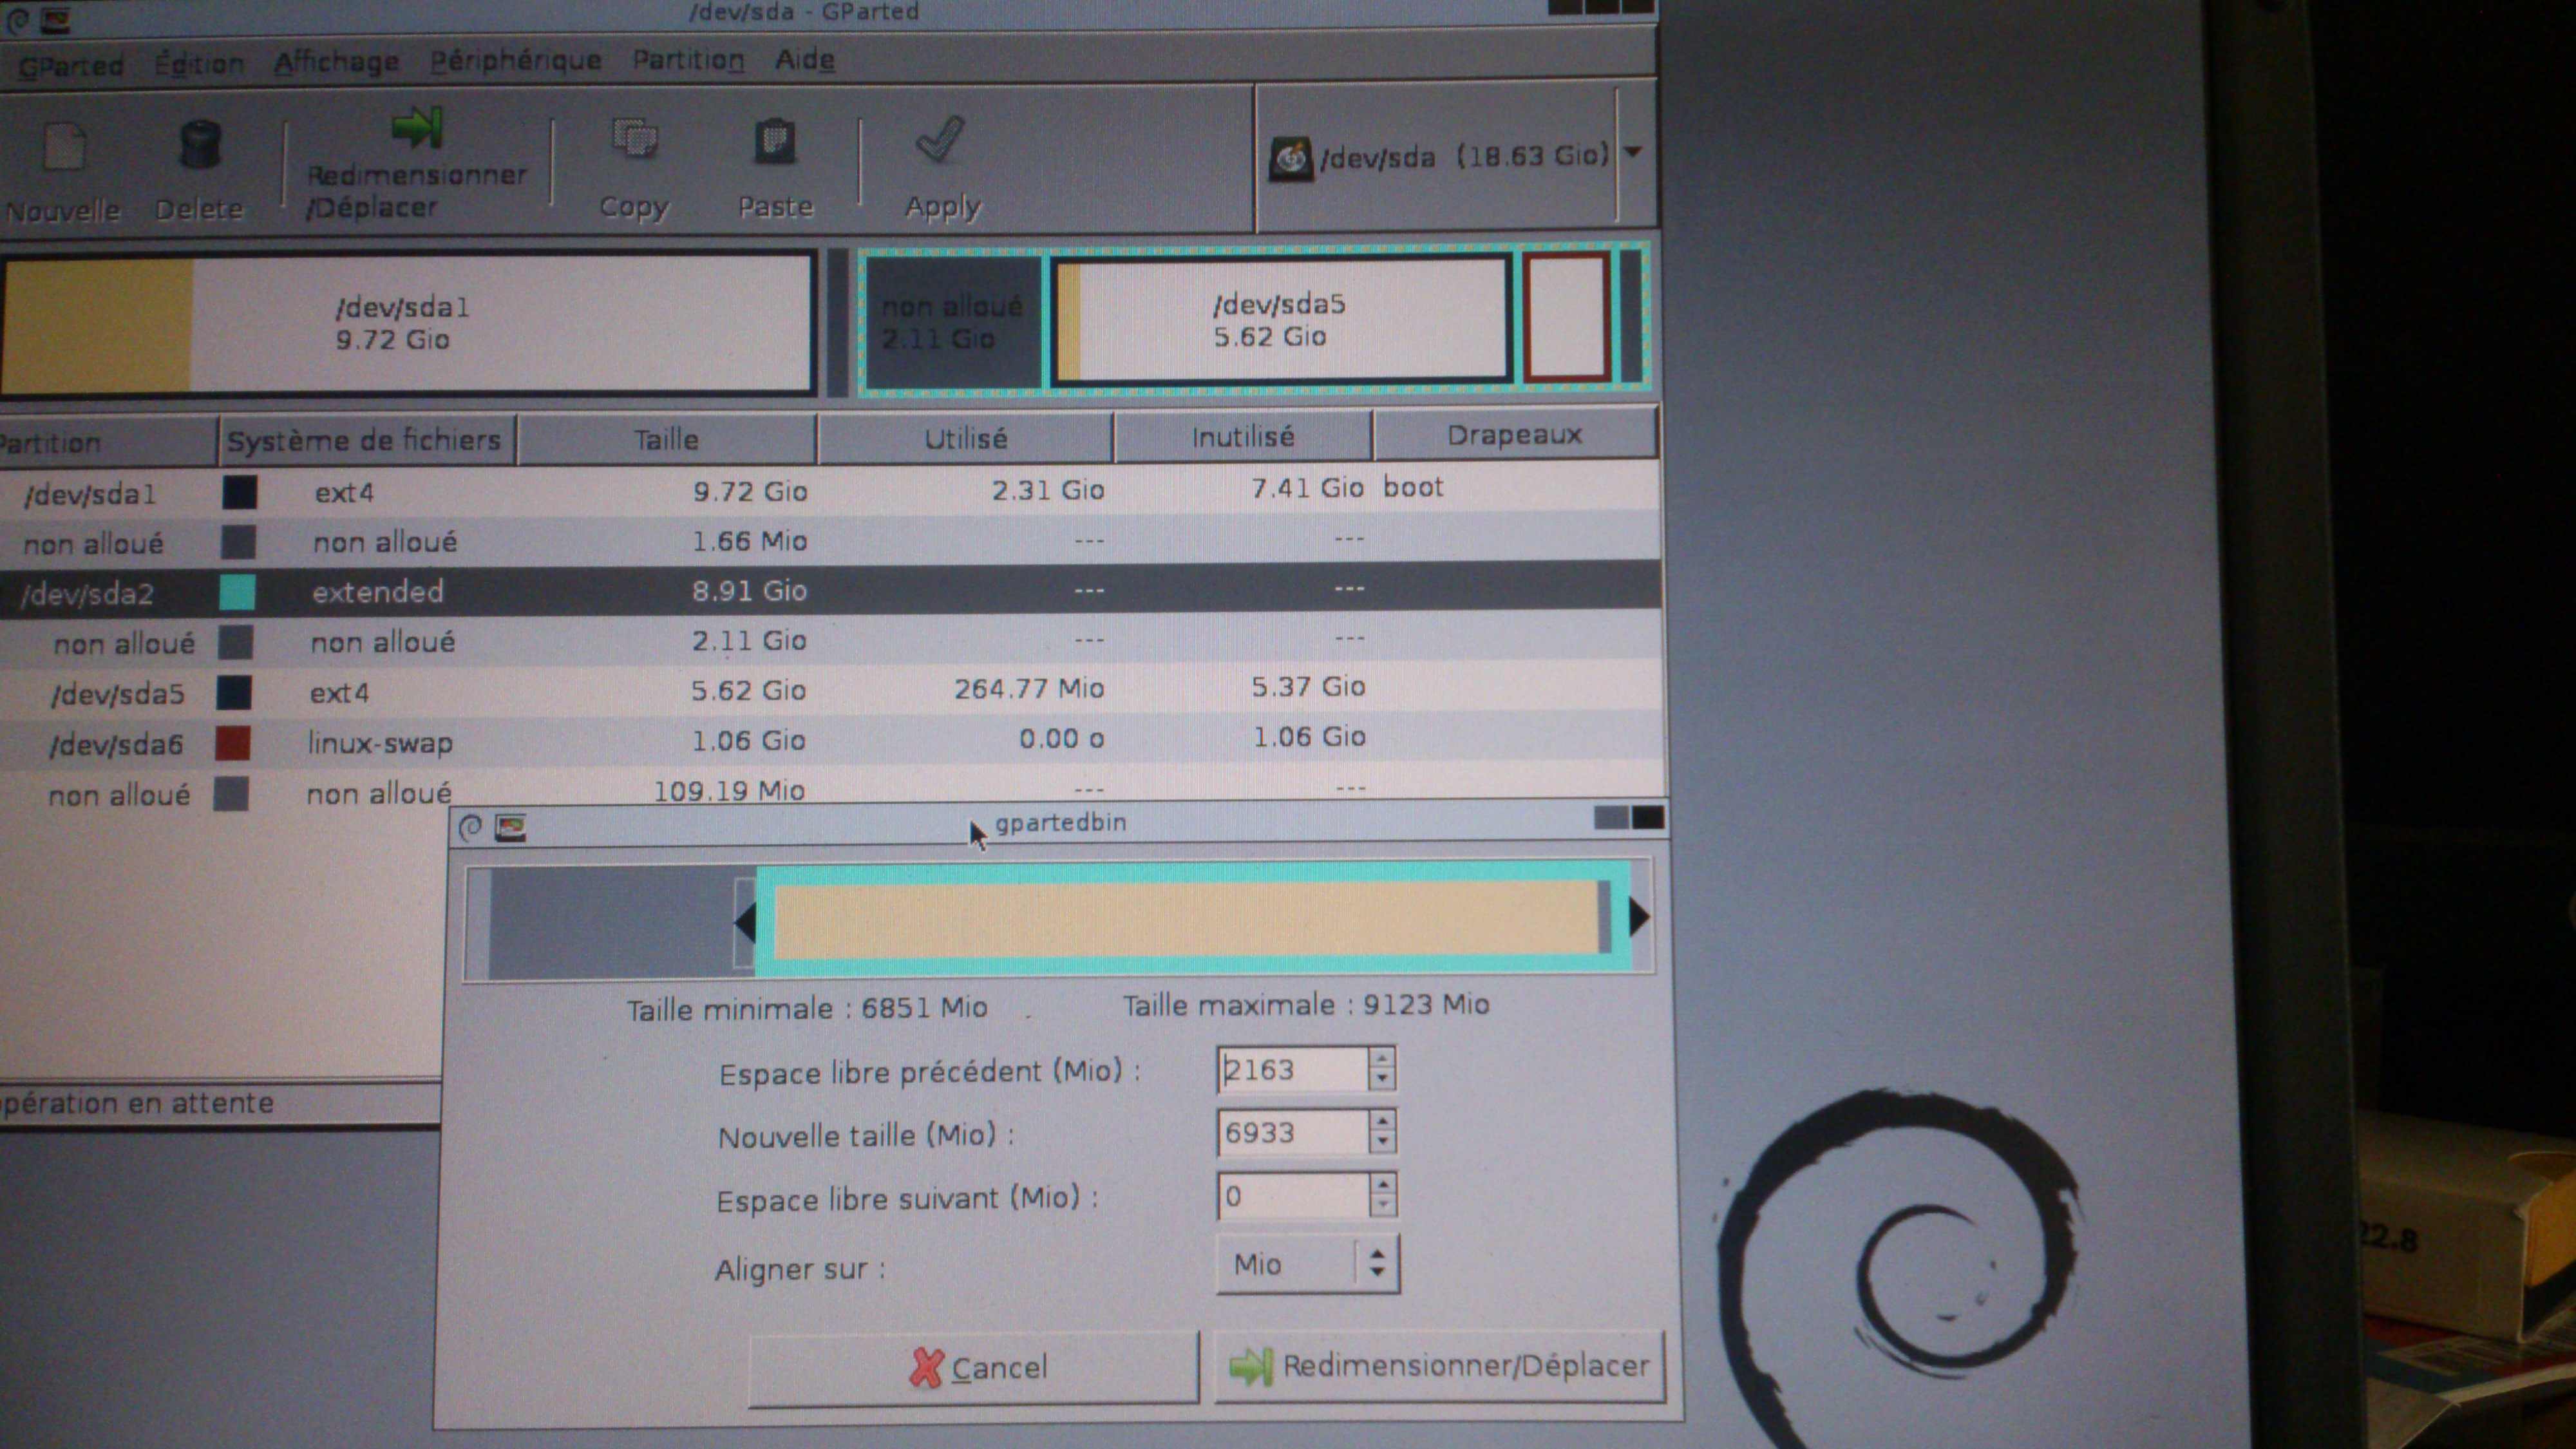This screenshot has height=1449, width=2576.
Task: Click the gray unallocated area in resize dialog
Action: (x=611, y=922)
